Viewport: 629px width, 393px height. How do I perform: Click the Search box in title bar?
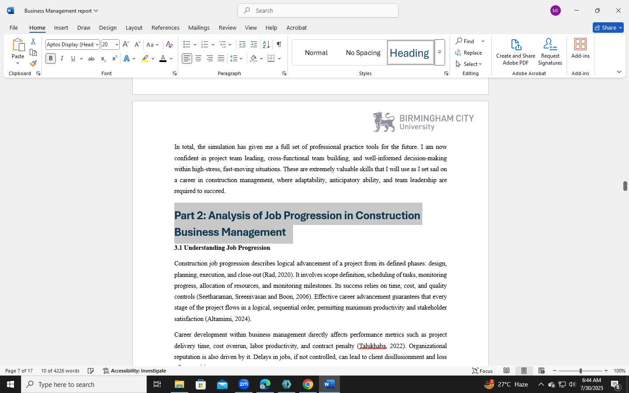tap(318, 10)
